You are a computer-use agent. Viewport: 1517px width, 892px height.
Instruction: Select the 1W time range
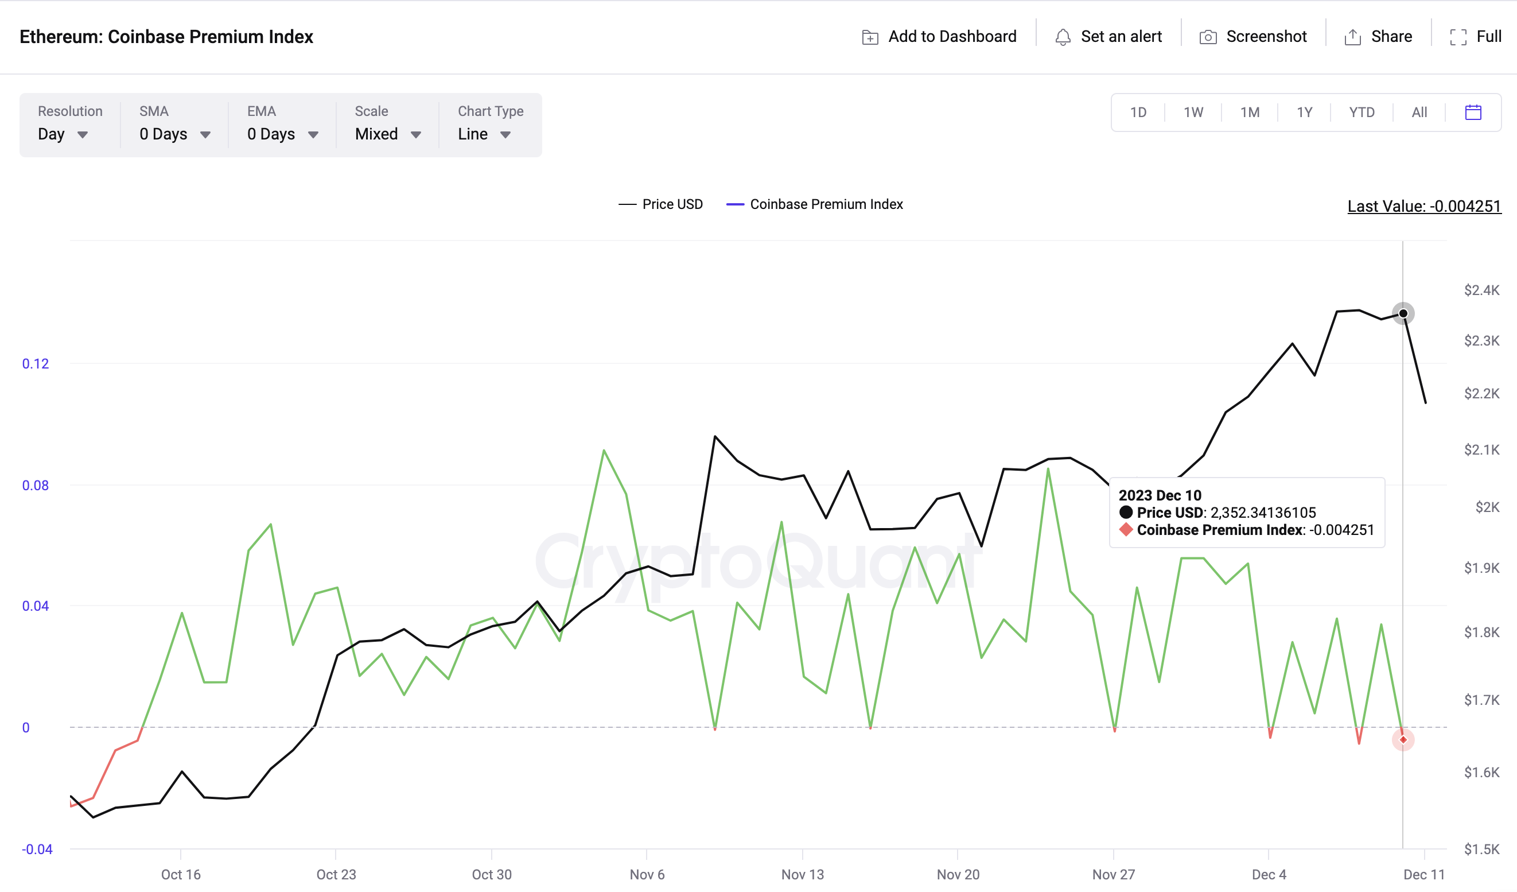click(1193, 113)
